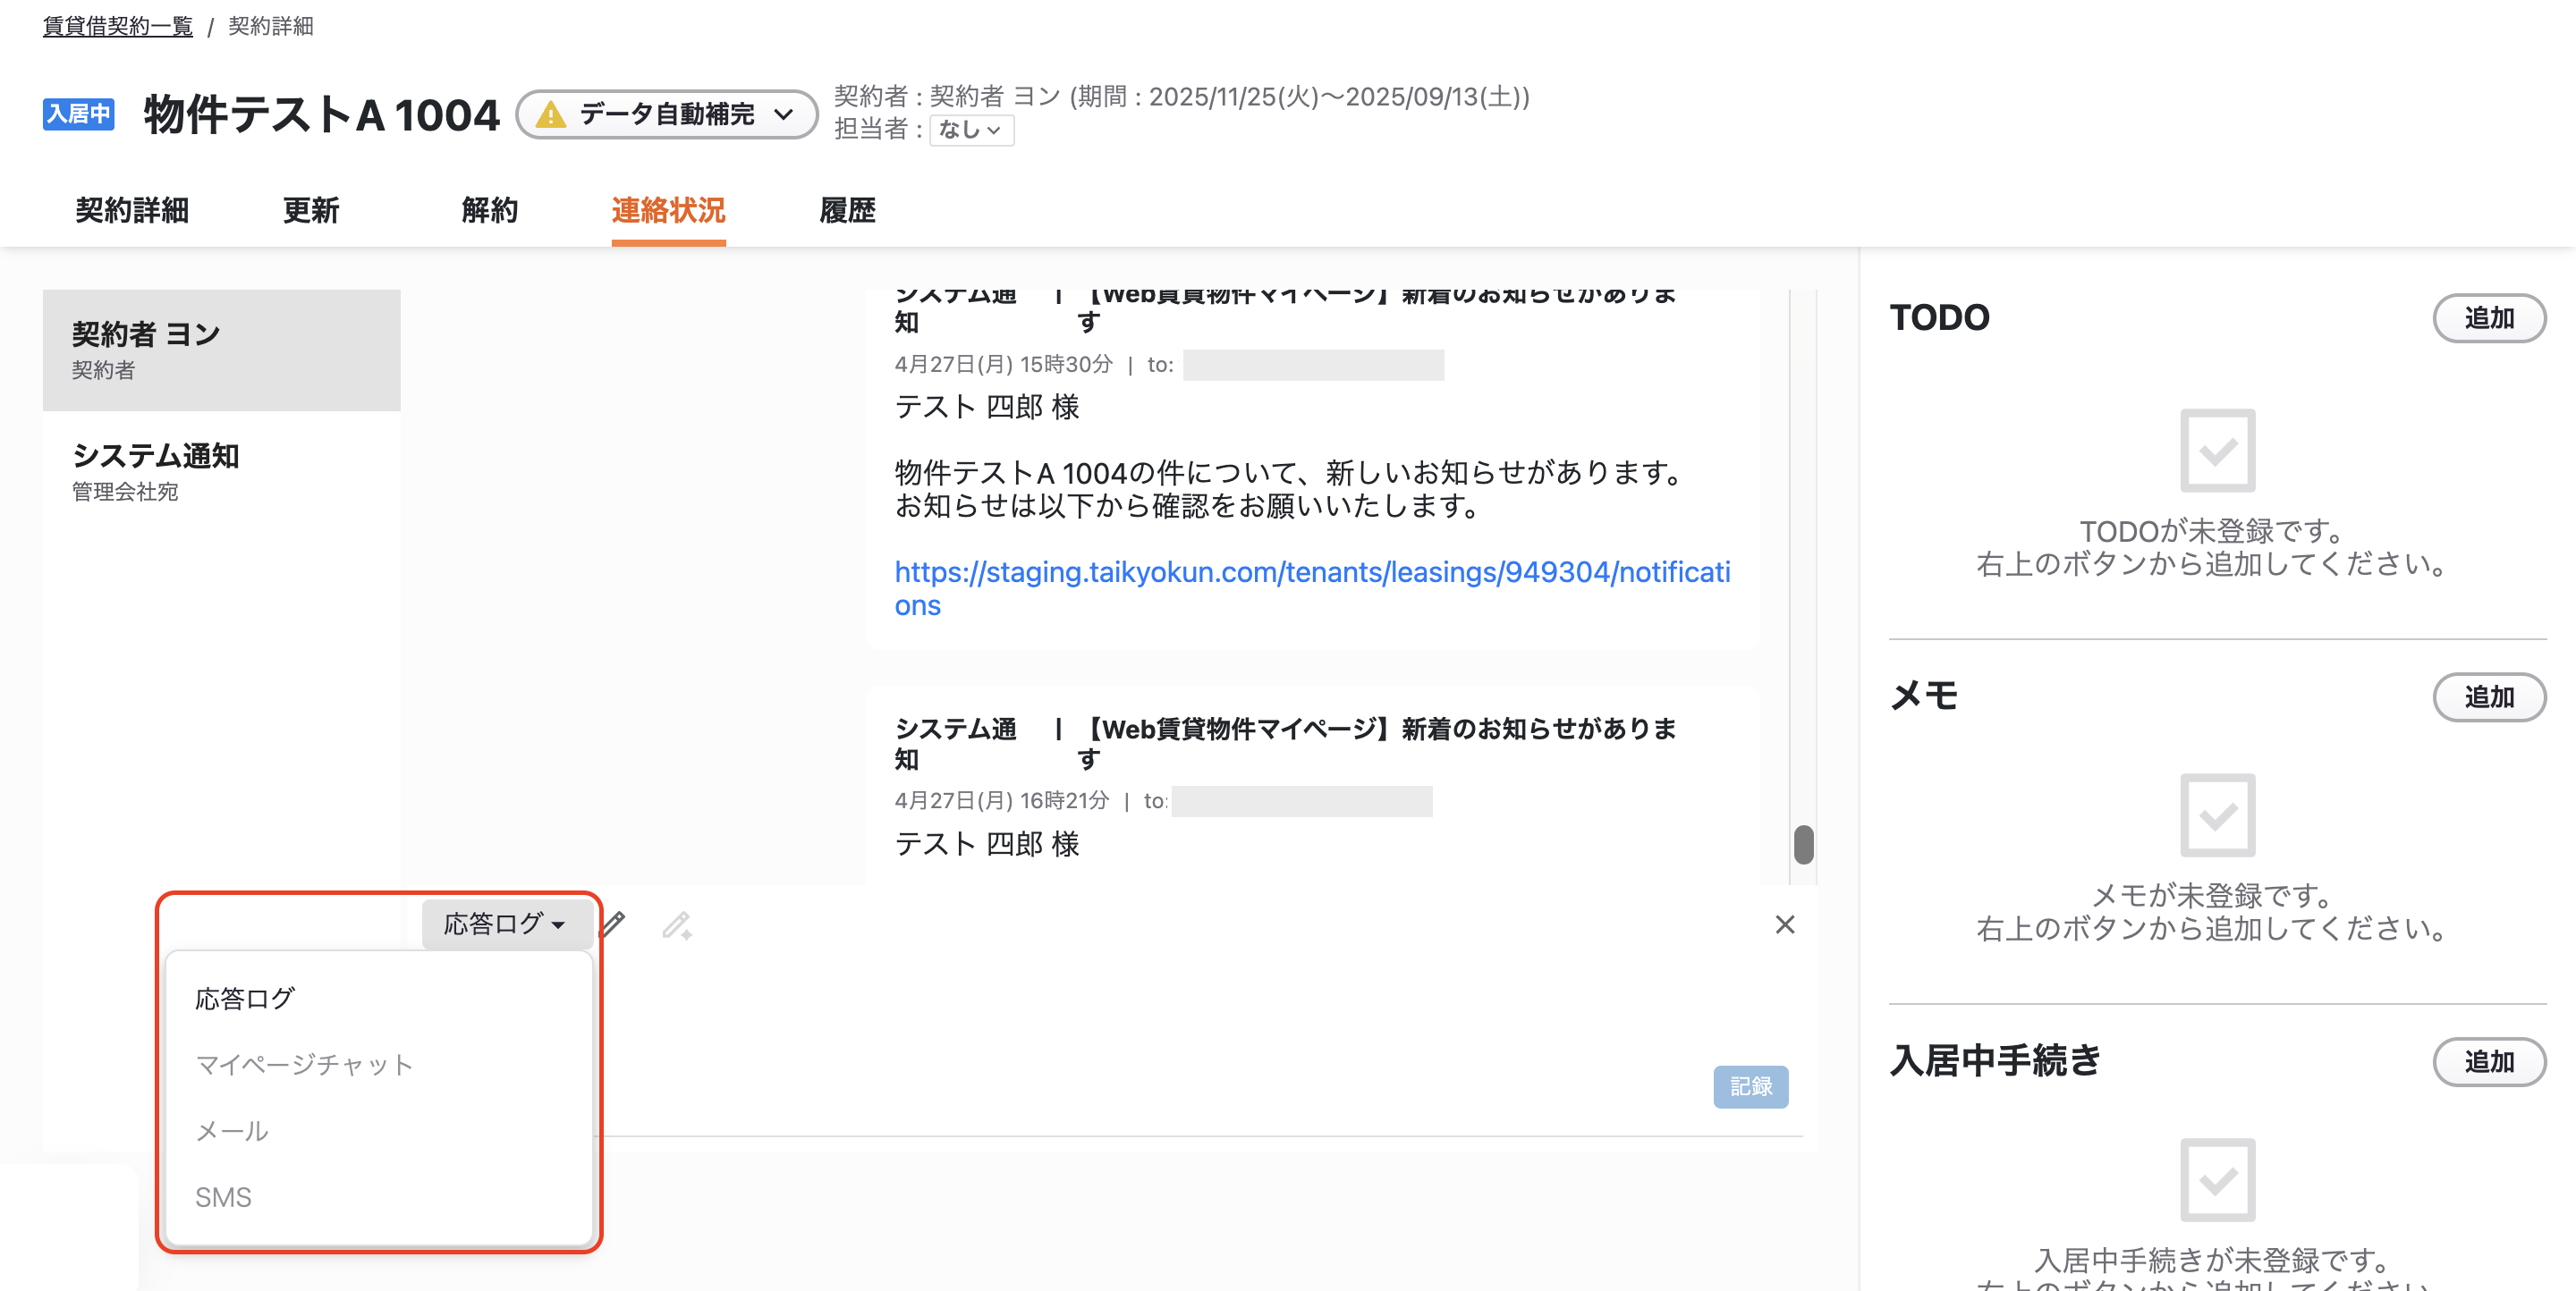This screenshot has height=1291, width=2576.
Task: Click the 入居中手続き empty-state checkbox icon
Action: pos(2217,1180)
